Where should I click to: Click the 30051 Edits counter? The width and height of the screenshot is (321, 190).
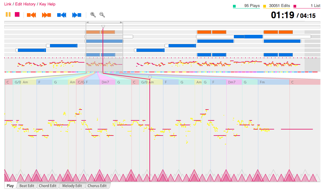(x=277, y=6)
